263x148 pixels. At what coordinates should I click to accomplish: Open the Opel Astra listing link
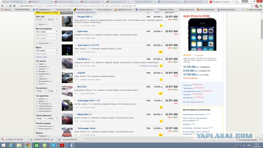[83, 31]
